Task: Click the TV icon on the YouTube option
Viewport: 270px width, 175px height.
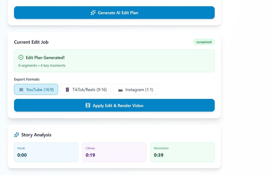Action: coord(21,90)
